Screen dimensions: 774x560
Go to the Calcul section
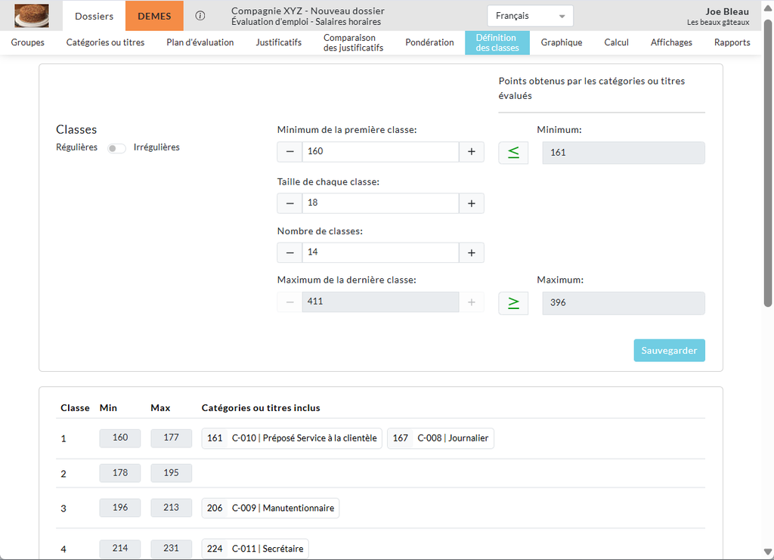tap(616, 42)
